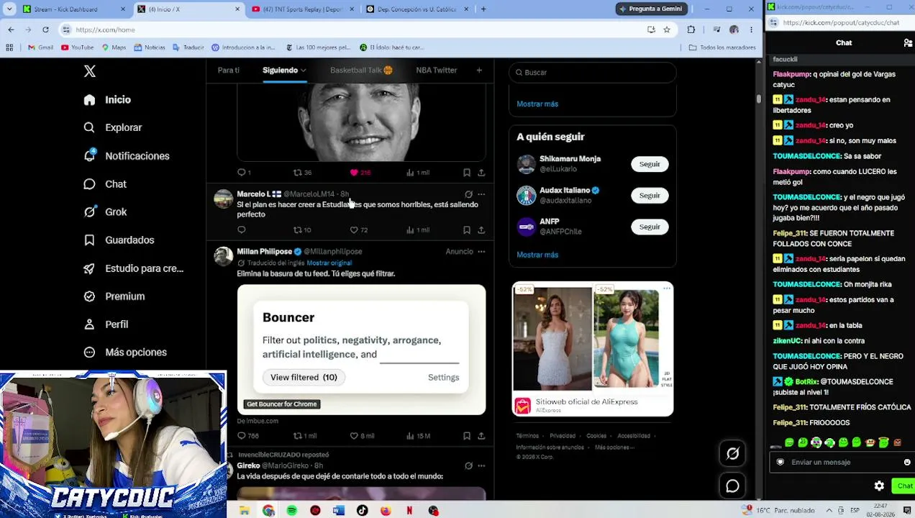Click the Estudio para creadores icon
This screenshot has height=518, width=915.
pos(89,268)
